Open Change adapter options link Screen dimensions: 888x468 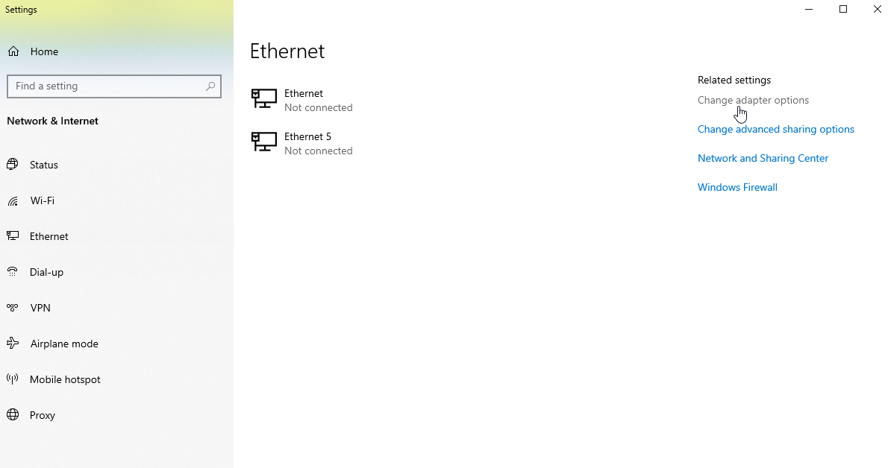click(753, 100)
